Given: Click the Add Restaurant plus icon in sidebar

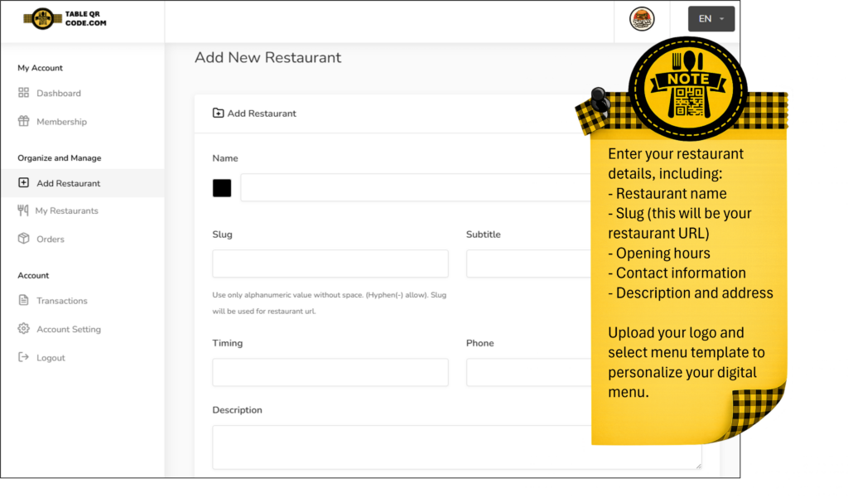Looking at the screenshot, I should point(23,183).
